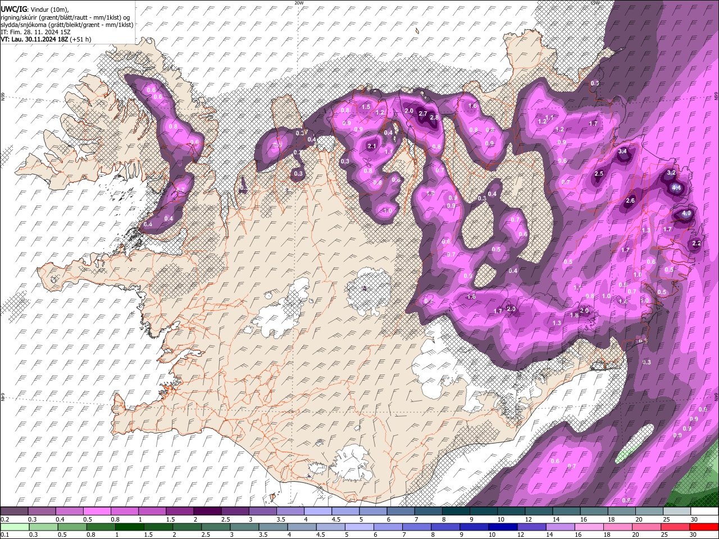This screenshot has width=719, height=539.
Task: Click the 'UWC/IG: Vindur (10m),' title line
Action: [x=35, y=10]
